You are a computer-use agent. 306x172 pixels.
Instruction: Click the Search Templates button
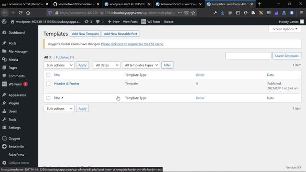pos(287,56)
